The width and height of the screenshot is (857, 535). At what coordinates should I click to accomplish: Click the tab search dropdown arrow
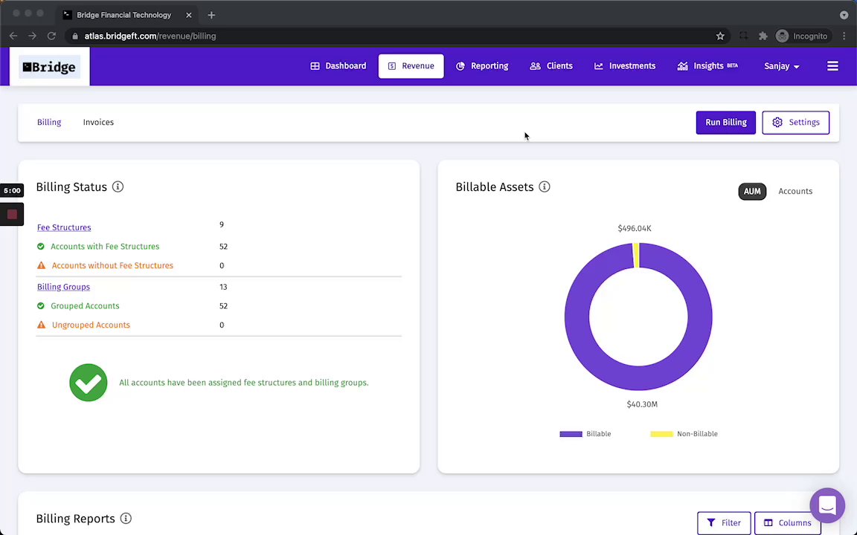[844, 16]
